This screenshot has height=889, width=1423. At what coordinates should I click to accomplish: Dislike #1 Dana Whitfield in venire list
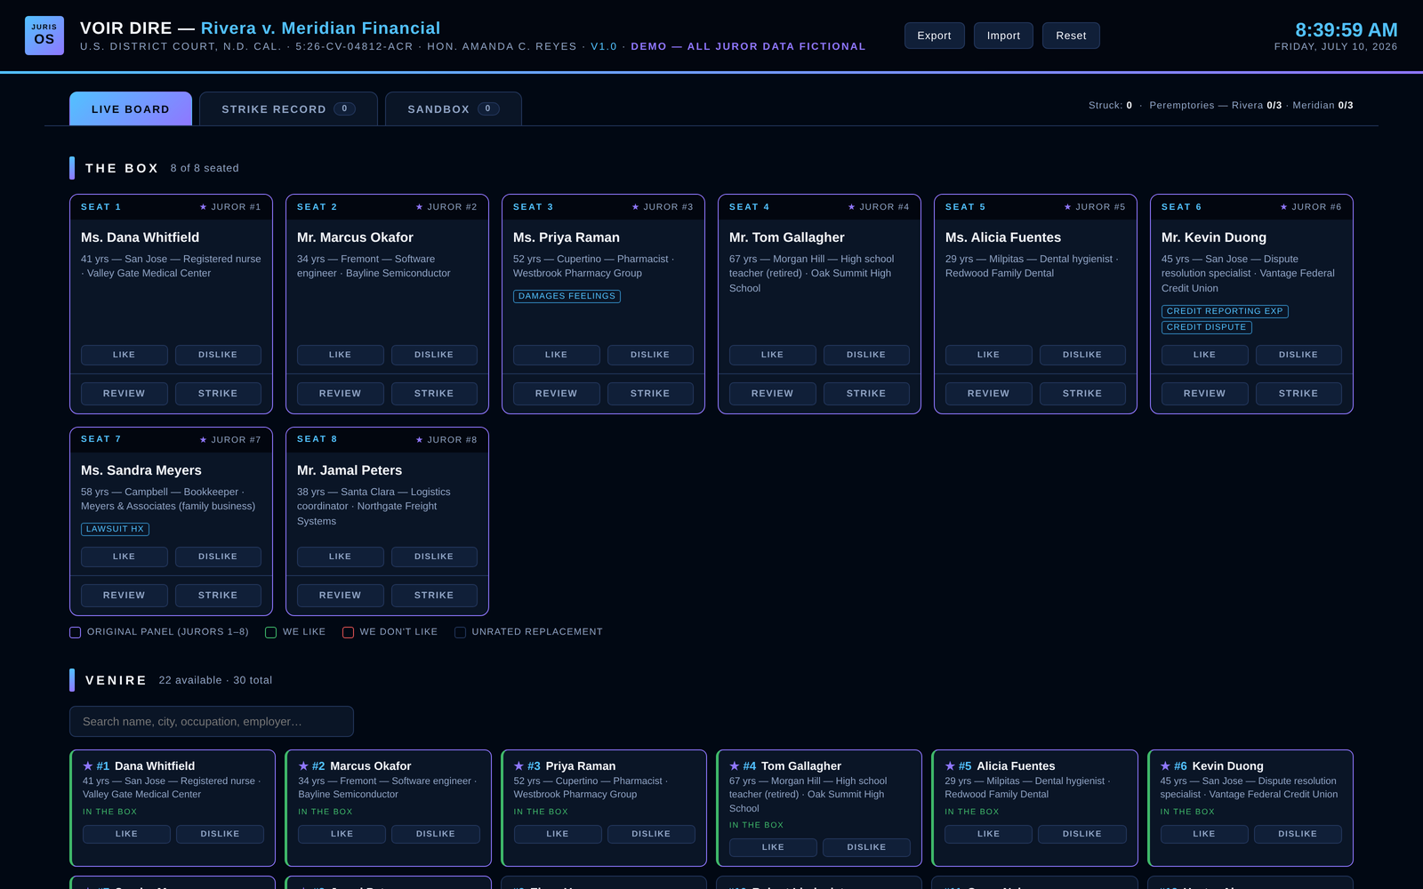[220, 834]
